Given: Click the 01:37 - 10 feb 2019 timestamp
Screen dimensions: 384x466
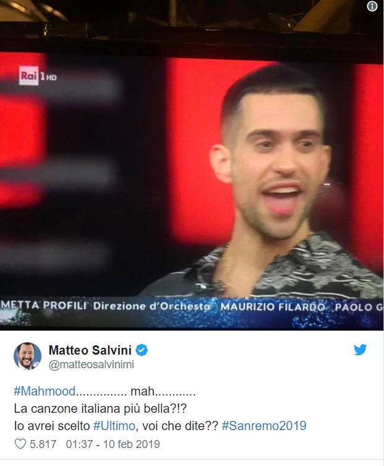Looking at the screenshot, I should [113, 444].
